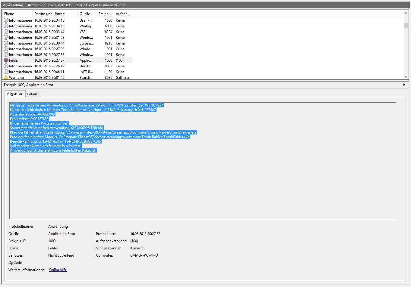Screen dimensions: 411x287
Task: Sort by Ereigni... ID column header
Action: point(105,14)
